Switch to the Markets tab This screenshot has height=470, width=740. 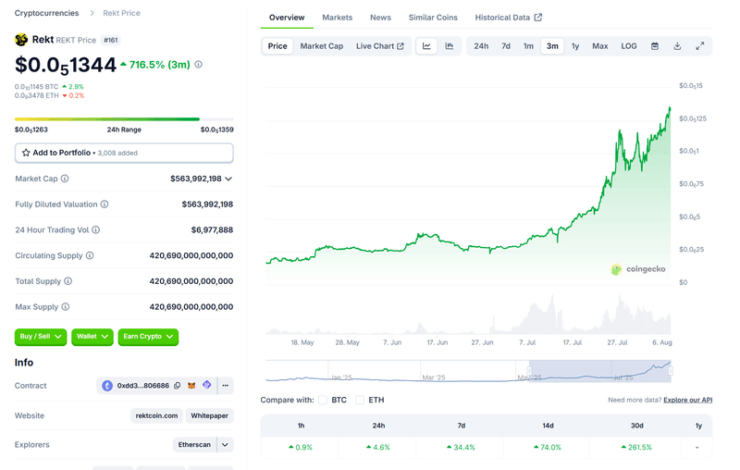point(337,18)
